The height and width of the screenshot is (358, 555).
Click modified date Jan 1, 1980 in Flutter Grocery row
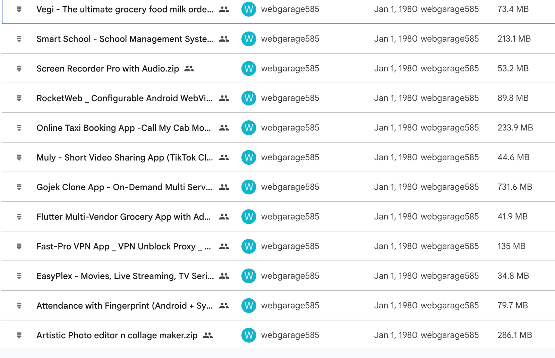[396, 217]
